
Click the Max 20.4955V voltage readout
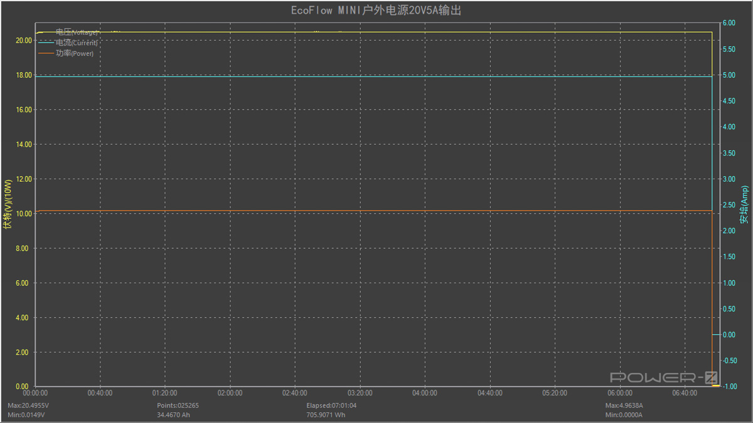(x=28, y=405)
